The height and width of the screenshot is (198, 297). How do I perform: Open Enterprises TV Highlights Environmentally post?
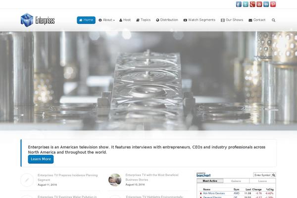[154, 197]
